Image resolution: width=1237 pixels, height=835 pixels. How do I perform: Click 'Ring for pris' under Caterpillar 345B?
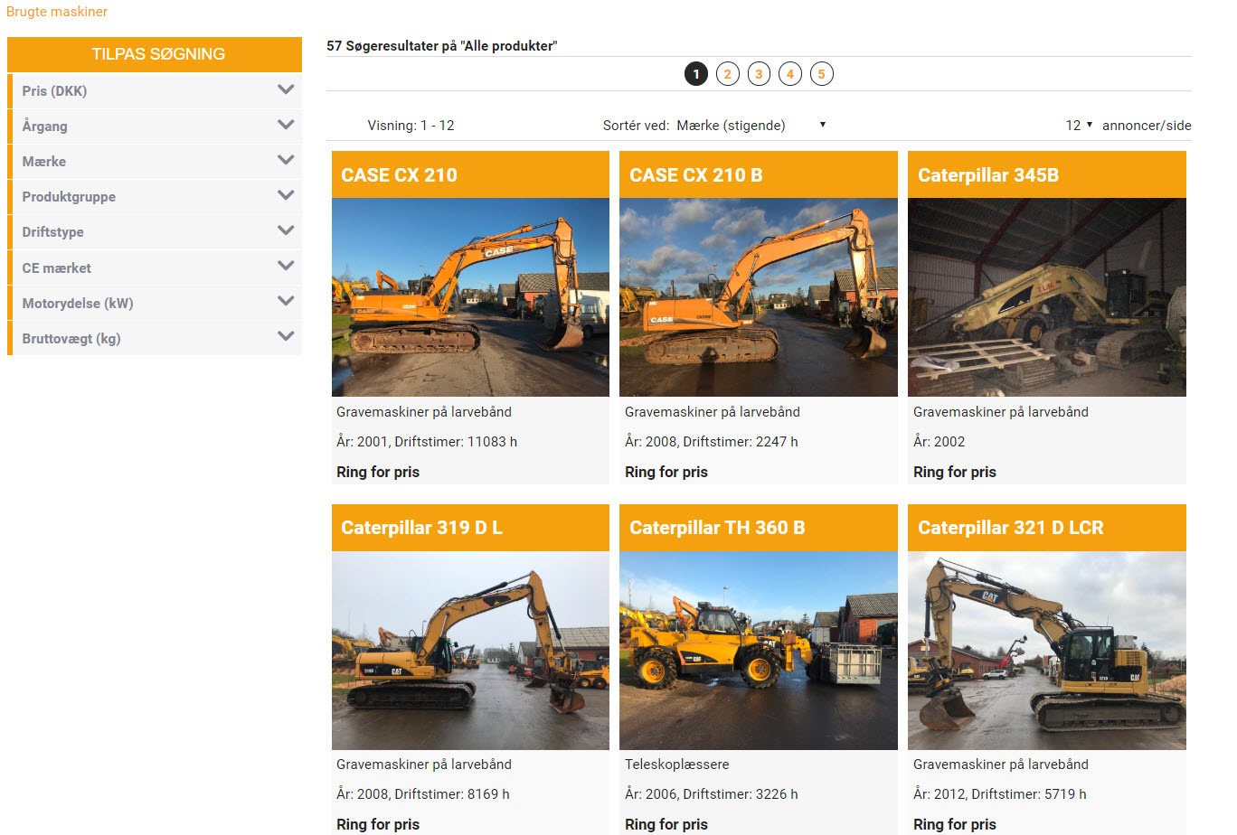(955, 472)
